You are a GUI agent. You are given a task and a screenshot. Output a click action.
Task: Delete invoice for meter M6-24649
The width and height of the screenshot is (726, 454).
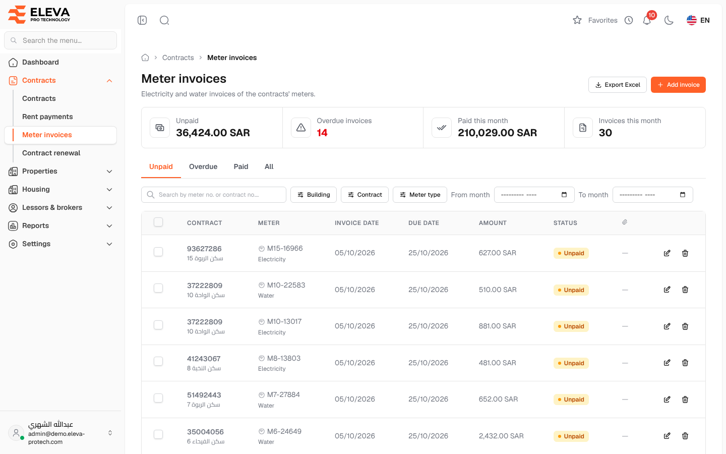coord(685,436)
